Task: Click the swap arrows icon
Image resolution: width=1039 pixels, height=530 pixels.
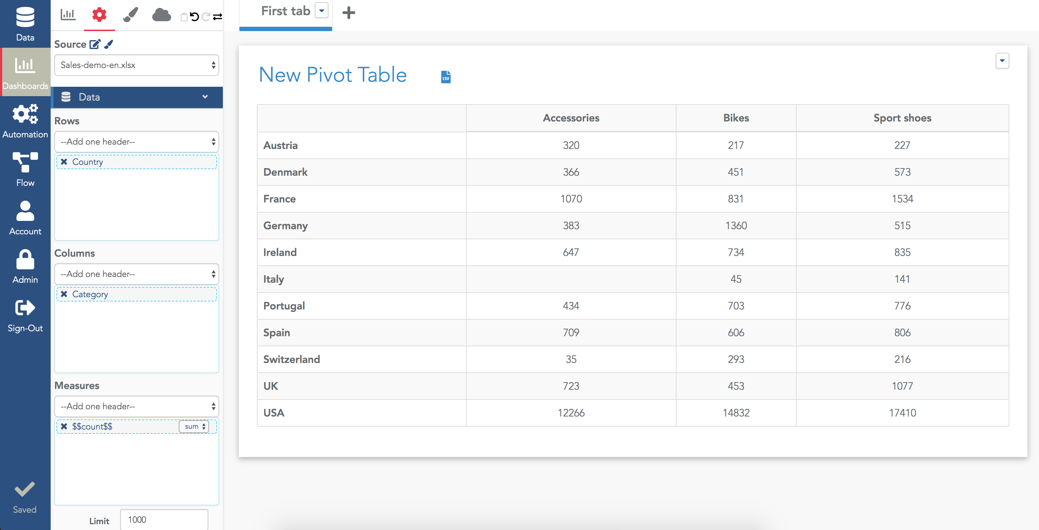Action: click(x=217, y=17)
